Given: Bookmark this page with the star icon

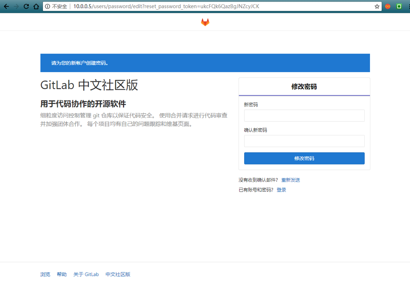Looking at the screenshot, I should pyautogui.click(x=377, y=6).
